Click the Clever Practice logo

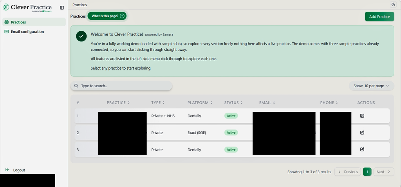coord(27,7)
